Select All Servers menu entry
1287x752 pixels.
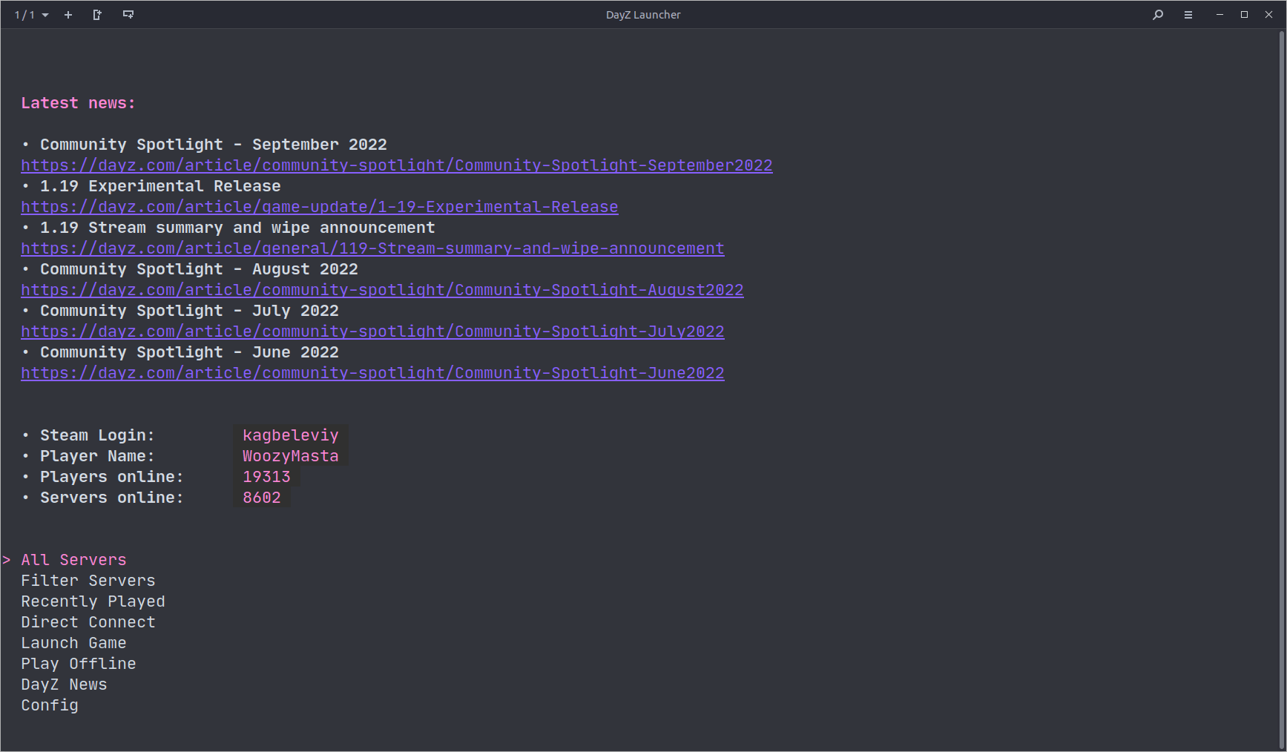pyautogui.click(x=73, y=560)
